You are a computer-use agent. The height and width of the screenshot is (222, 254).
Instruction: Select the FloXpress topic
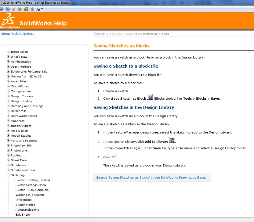click(18, 121)
